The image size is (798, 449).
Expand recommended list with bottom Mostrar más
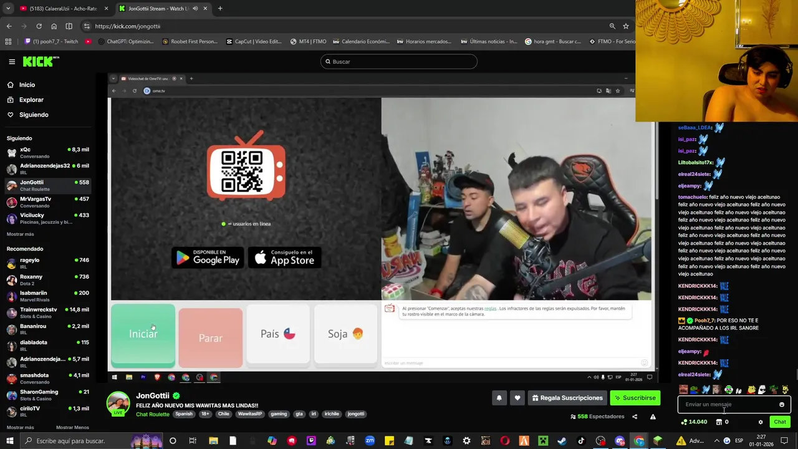coord(20,427)
